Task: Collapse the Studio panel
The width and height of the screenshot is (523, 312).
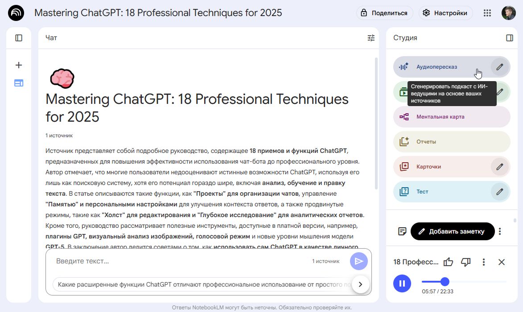Action: (510, 38)
